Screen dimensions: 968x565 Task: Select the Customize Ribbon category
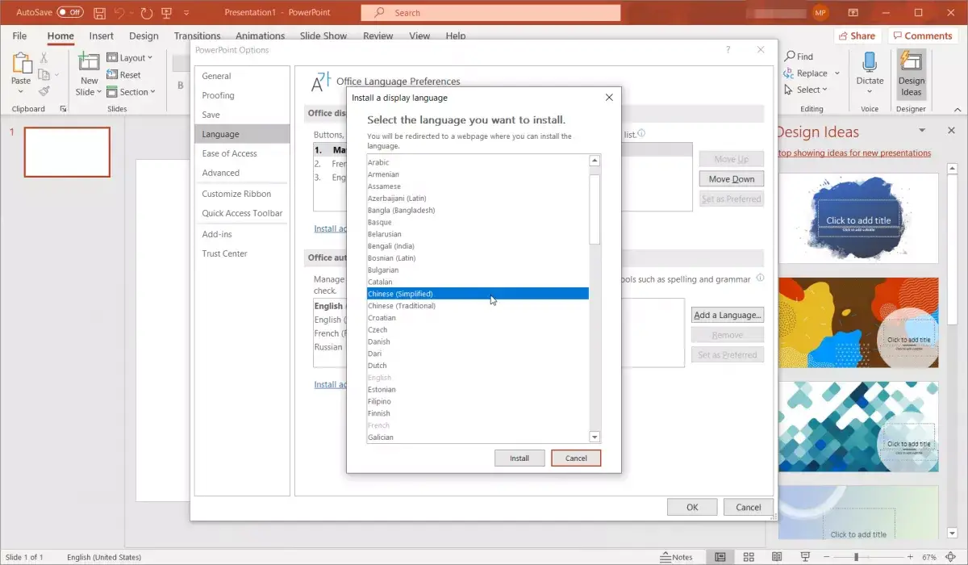click(x=242, y=194)
